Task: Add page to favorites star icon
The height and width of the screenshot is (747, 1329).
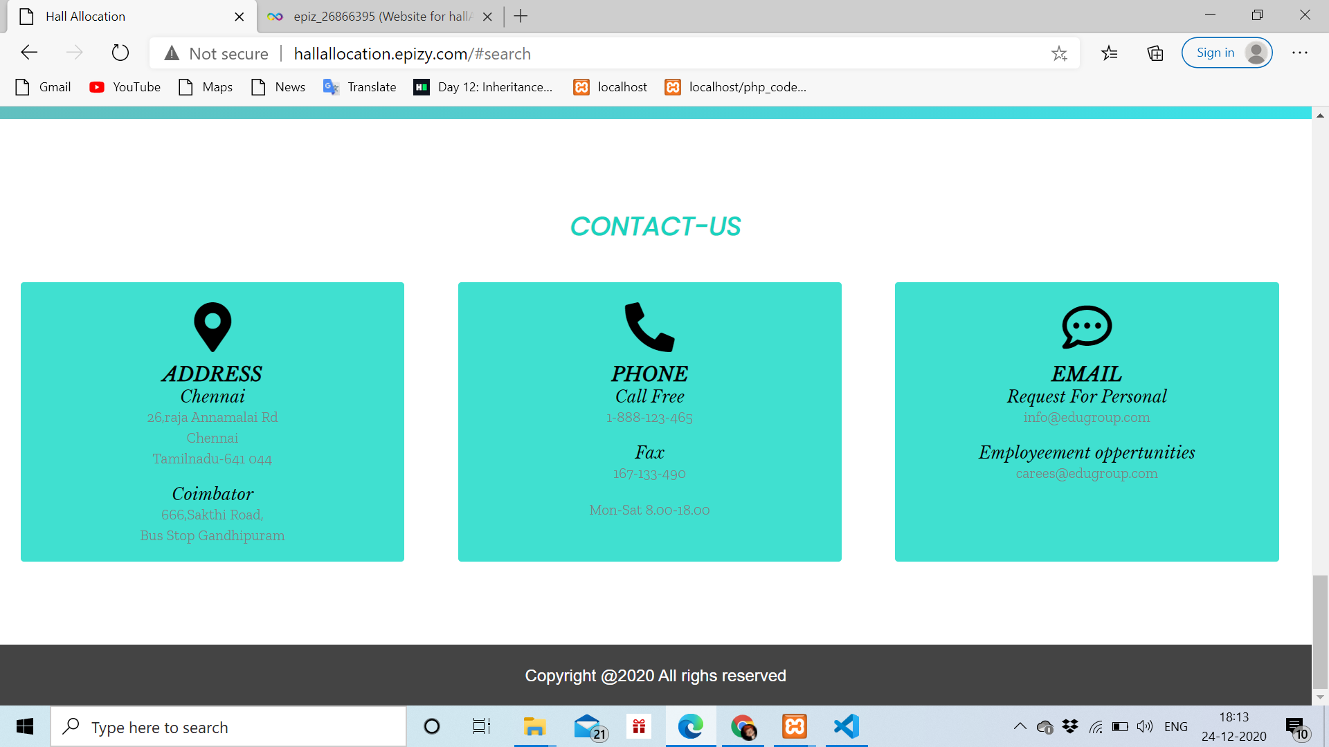Action: point(1059,53)
